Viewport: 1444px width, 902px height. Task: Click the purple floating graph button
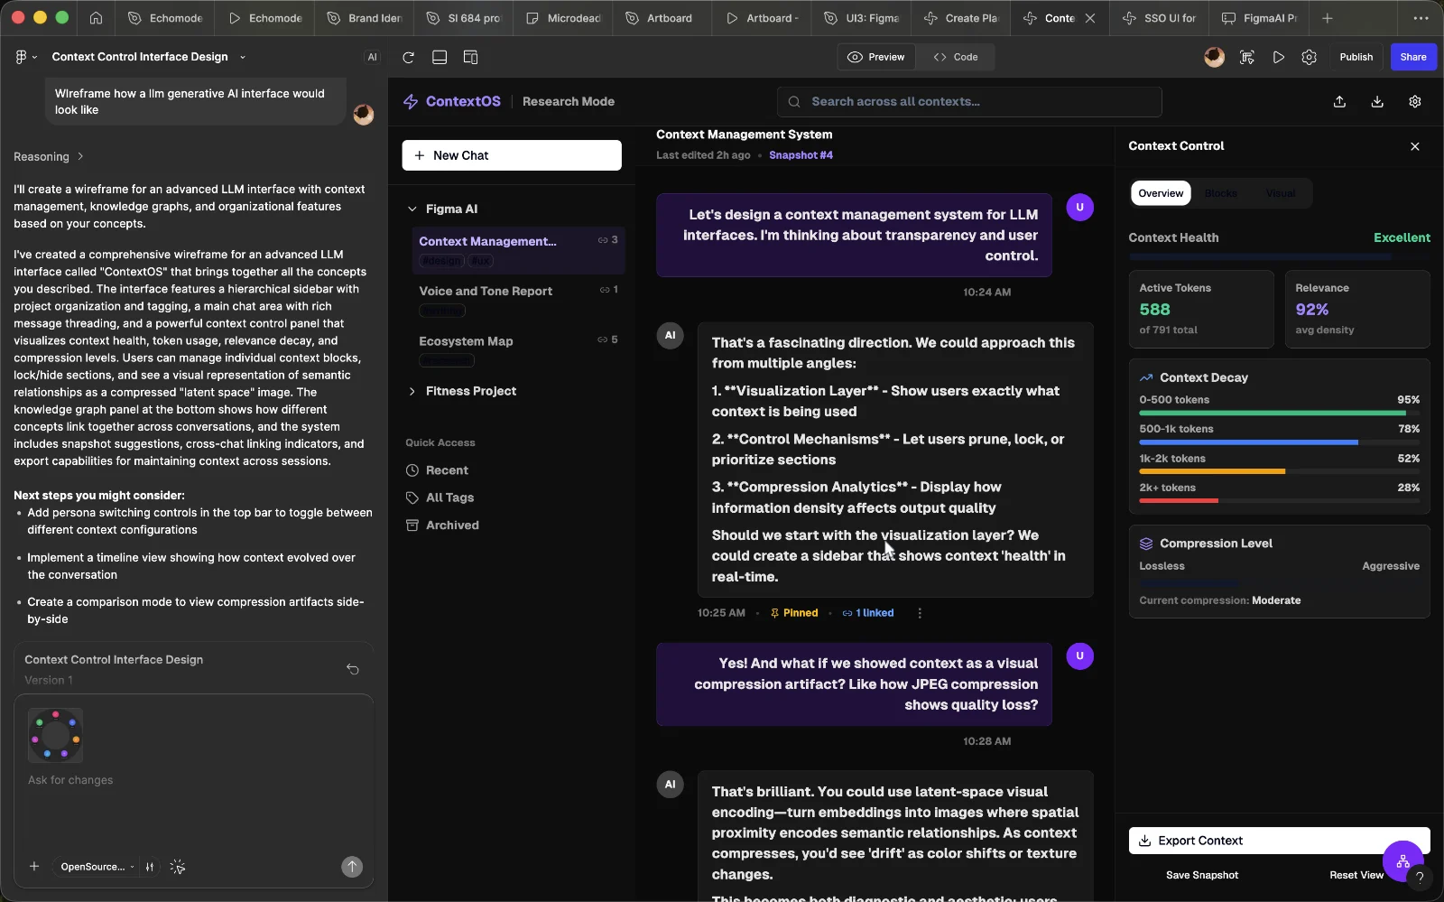[1402, 861]
